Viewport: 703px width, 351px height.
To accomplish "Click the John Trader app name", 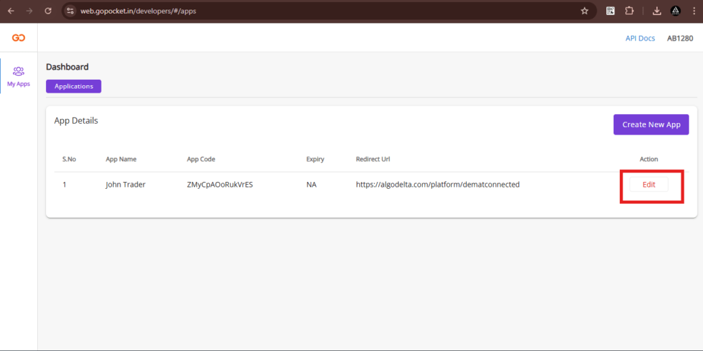I will tap(126, 185).
